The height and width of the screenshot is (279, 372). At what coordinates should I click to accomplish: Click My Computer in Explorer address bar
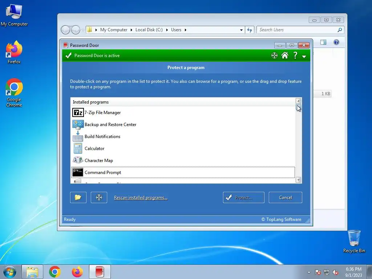(x=114, y=30)
